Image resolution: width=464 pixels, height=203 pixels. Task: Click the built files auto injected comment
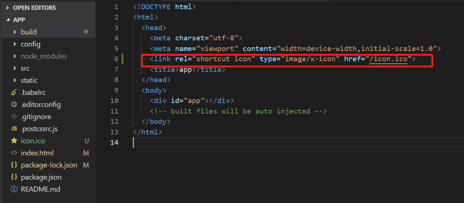coord(238,111)
